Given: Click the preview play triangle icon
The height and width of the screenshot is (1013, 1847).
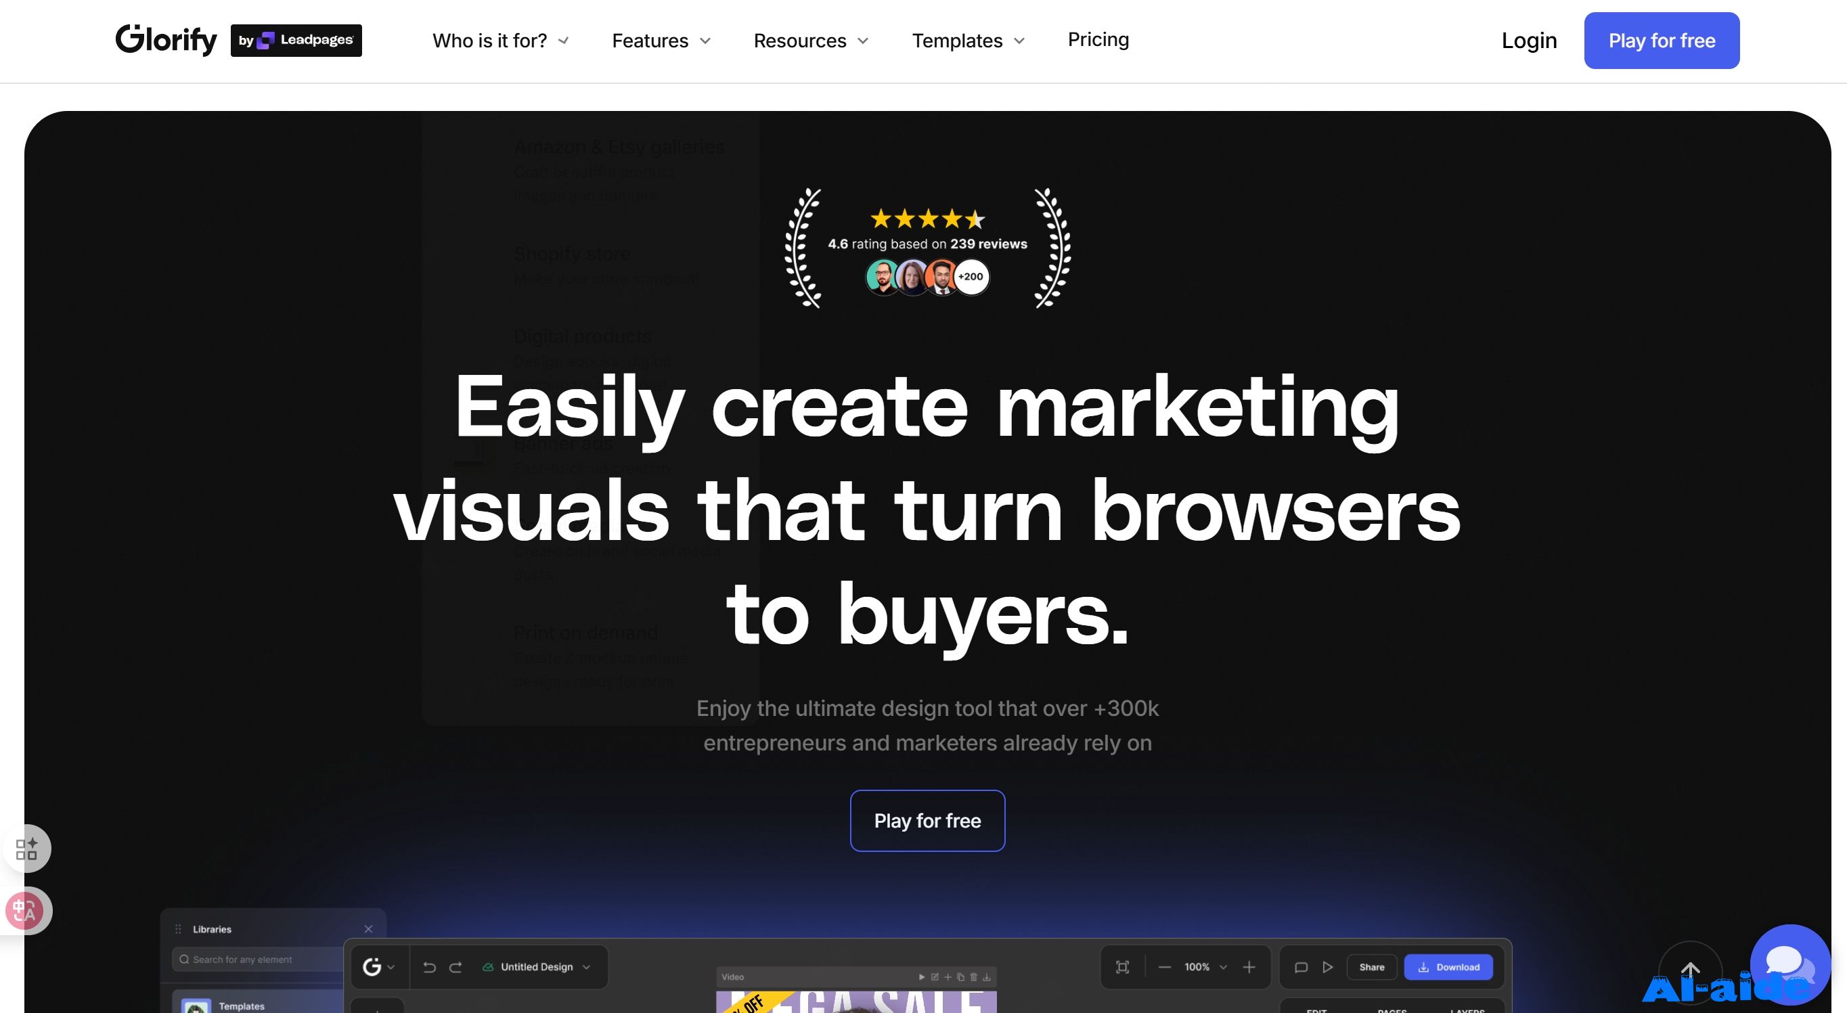Looking at the screenshot, I should [1328, 967].
